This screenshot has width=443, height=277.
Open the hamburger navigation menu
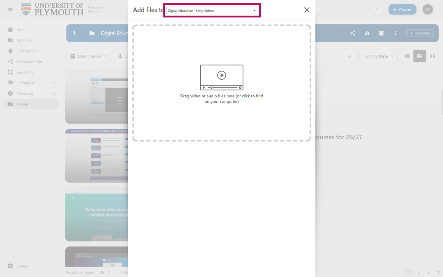(10, 10)
